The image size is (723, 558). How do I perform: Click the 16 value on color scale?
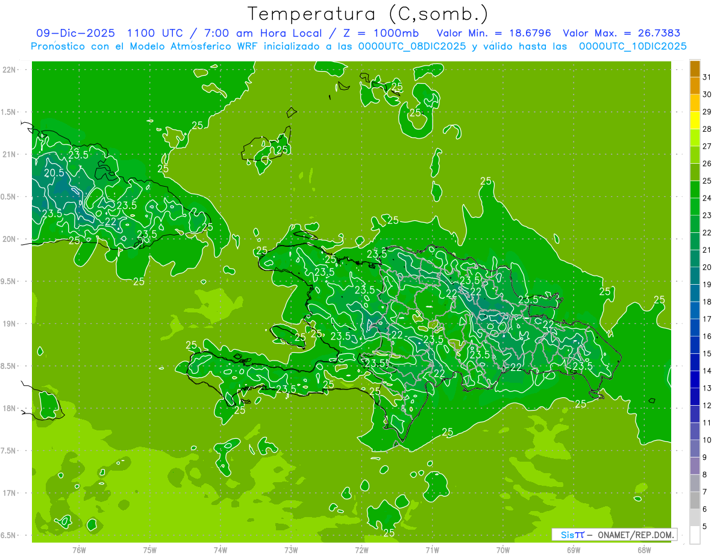pos(707,336)
